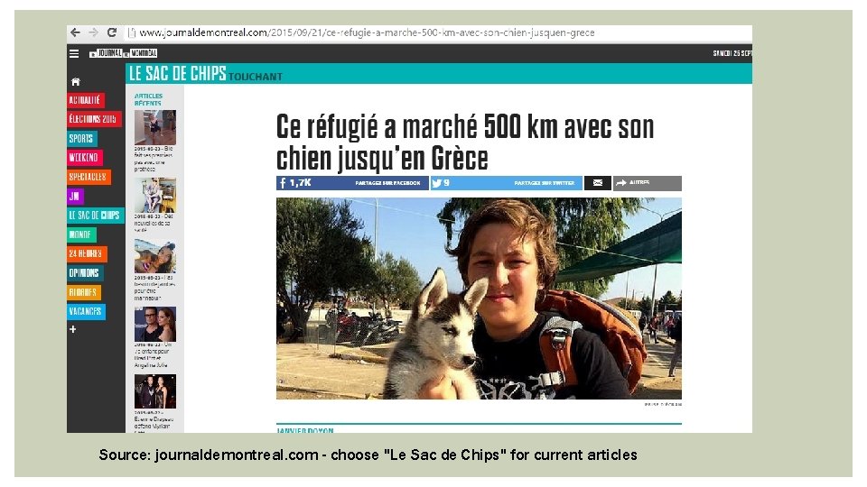This screenshot has width=867, height=487.
Task: Share the article on Facebook
Action: click(352, 183)
